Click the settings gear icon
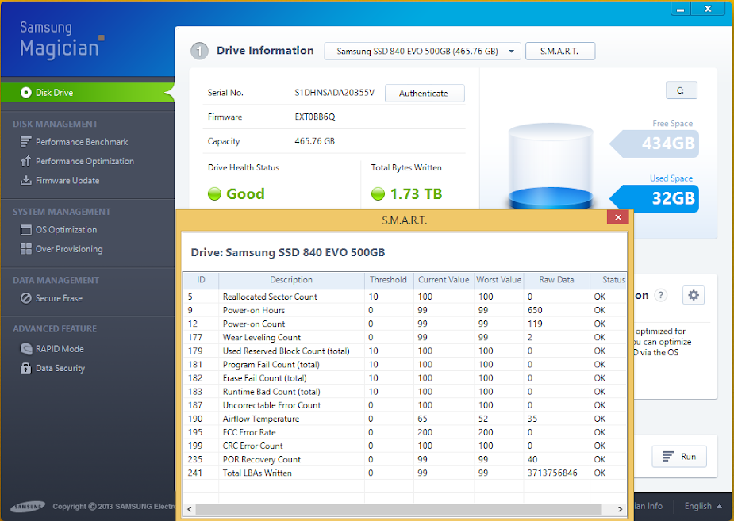 coord(694,295)
